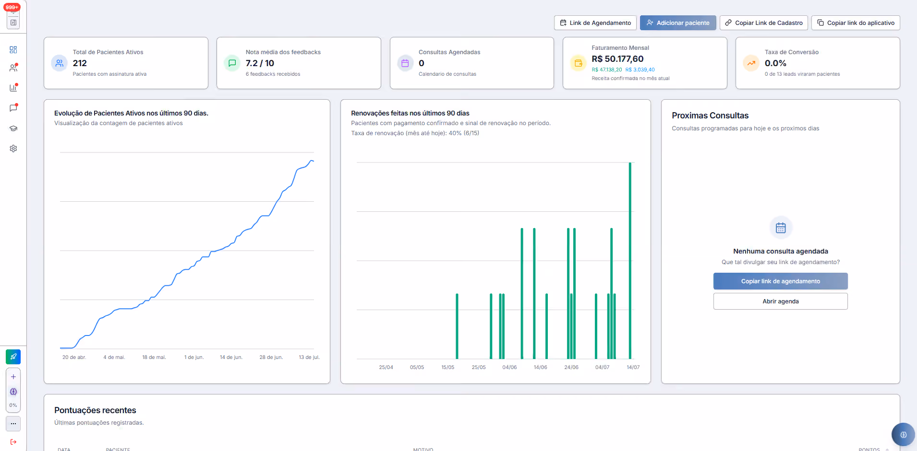Open the bar chart reports icon in the sidebar

tap(13, 88)
